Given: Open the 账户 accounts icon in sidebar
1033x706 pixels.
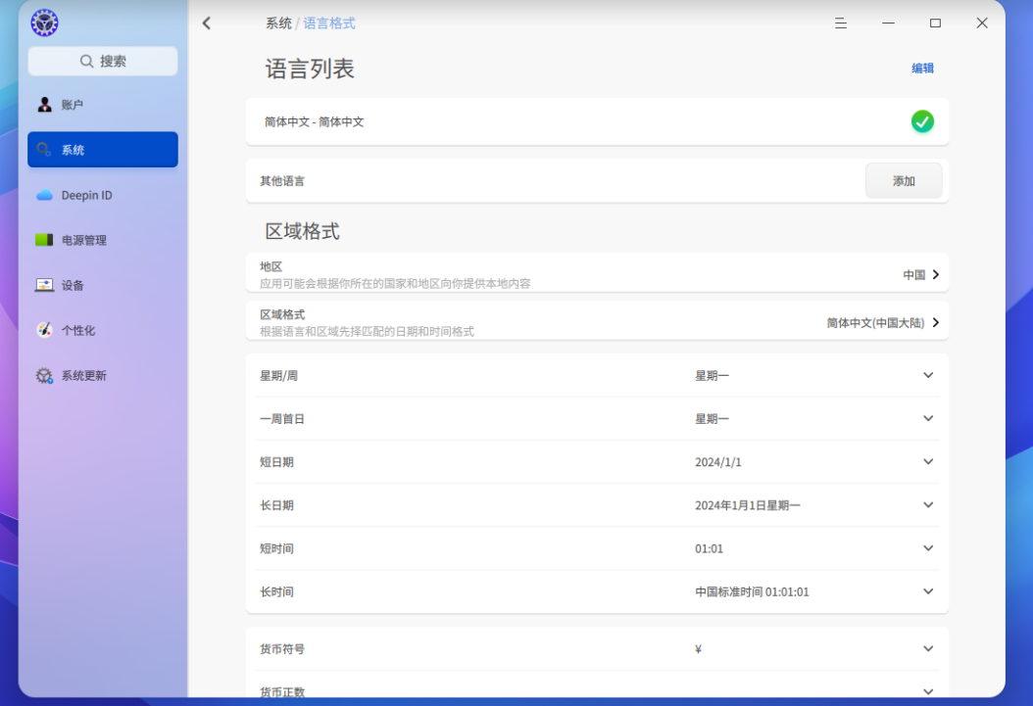Looking at the screenshot, I should [44, 105].
